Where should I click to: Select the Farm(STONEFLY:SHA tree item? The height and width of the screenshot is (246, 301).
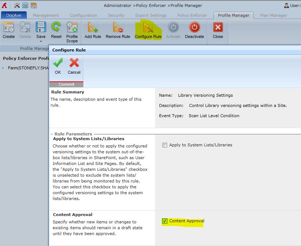pos(28,68)
